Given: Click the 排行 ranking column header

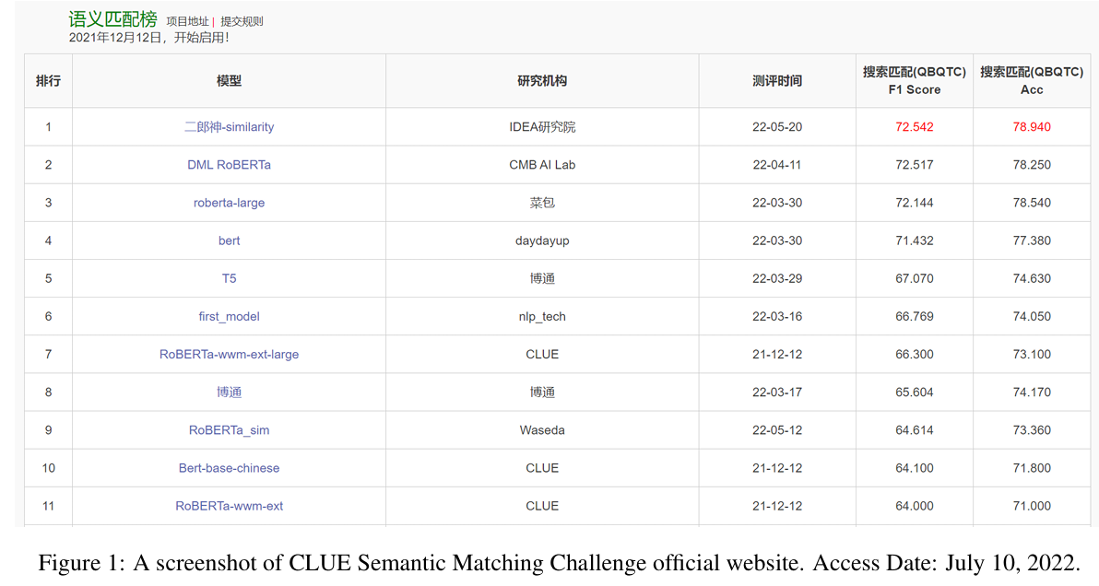Looking at the screenshot, I should (48, 80).
